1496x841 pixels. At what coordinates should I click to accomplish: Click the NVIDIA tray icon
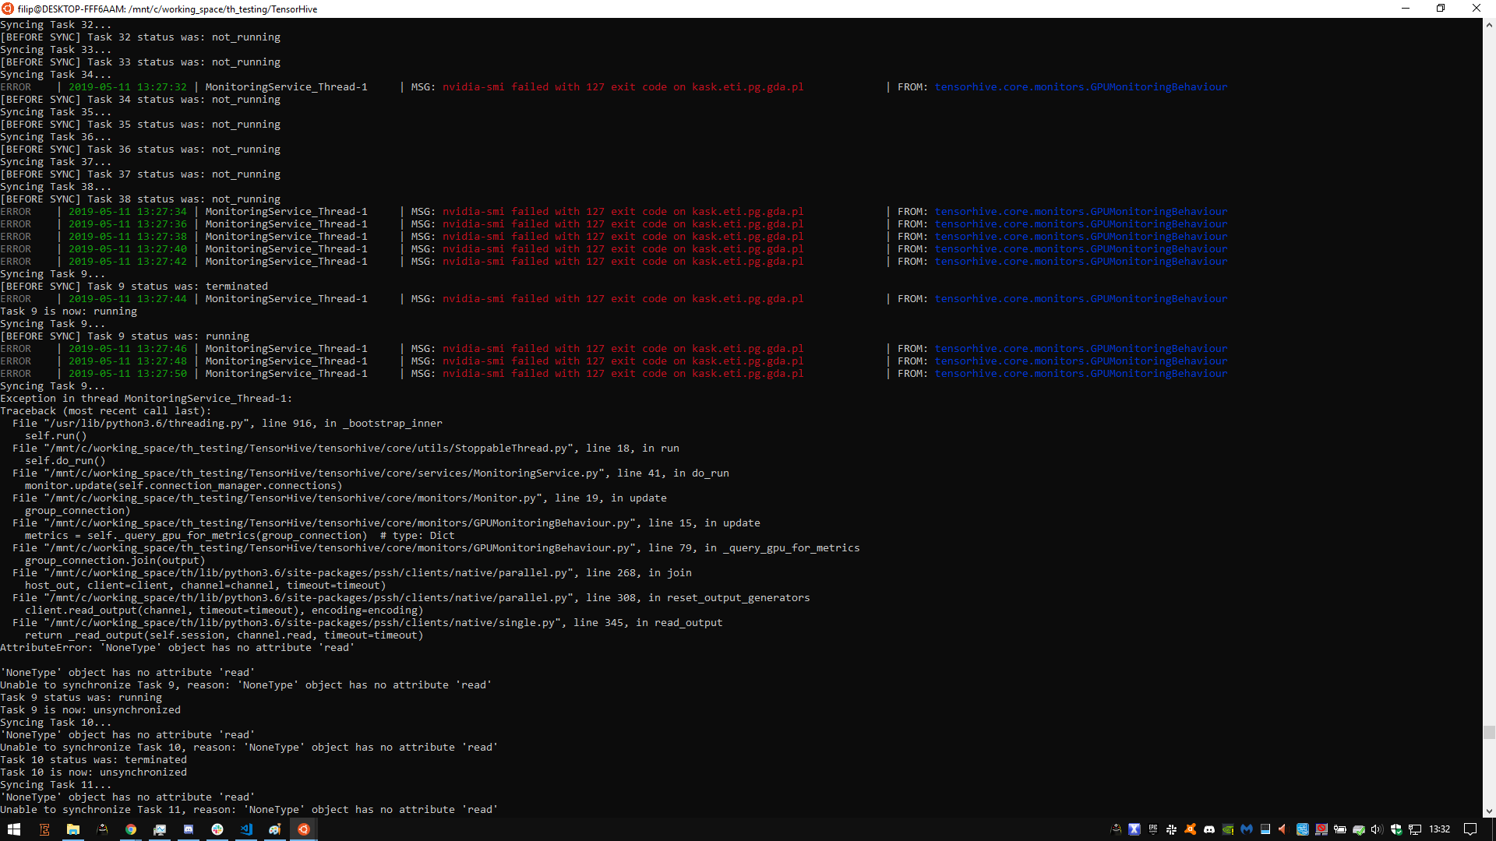[1228, 829]
